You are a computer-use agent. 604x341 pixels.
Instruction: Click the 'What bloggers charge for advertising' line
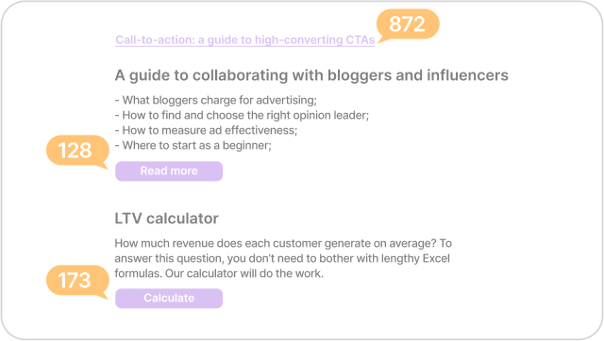click(x=216, y=101)
